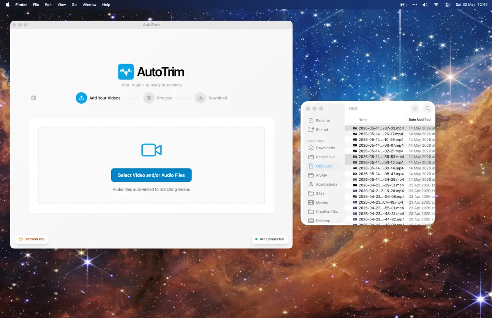The width and height of the screenshot is (492, 318).
Task: Open the View menu
Action: pos(61,5)
